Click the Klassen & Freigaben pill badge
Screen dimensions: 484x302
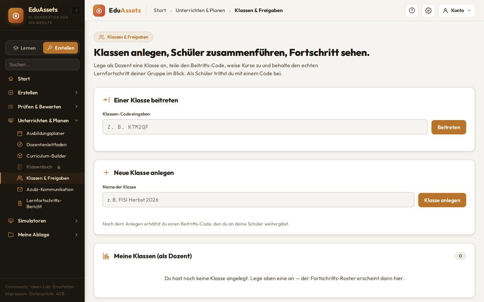[x=124, y=37]
